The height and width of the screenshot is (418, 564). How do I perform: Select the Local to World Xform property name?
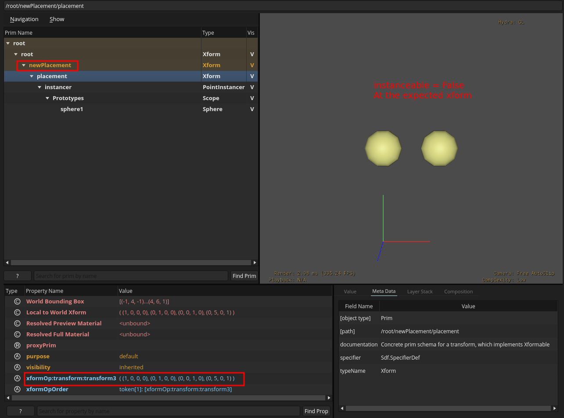click(x=56, y=313)
